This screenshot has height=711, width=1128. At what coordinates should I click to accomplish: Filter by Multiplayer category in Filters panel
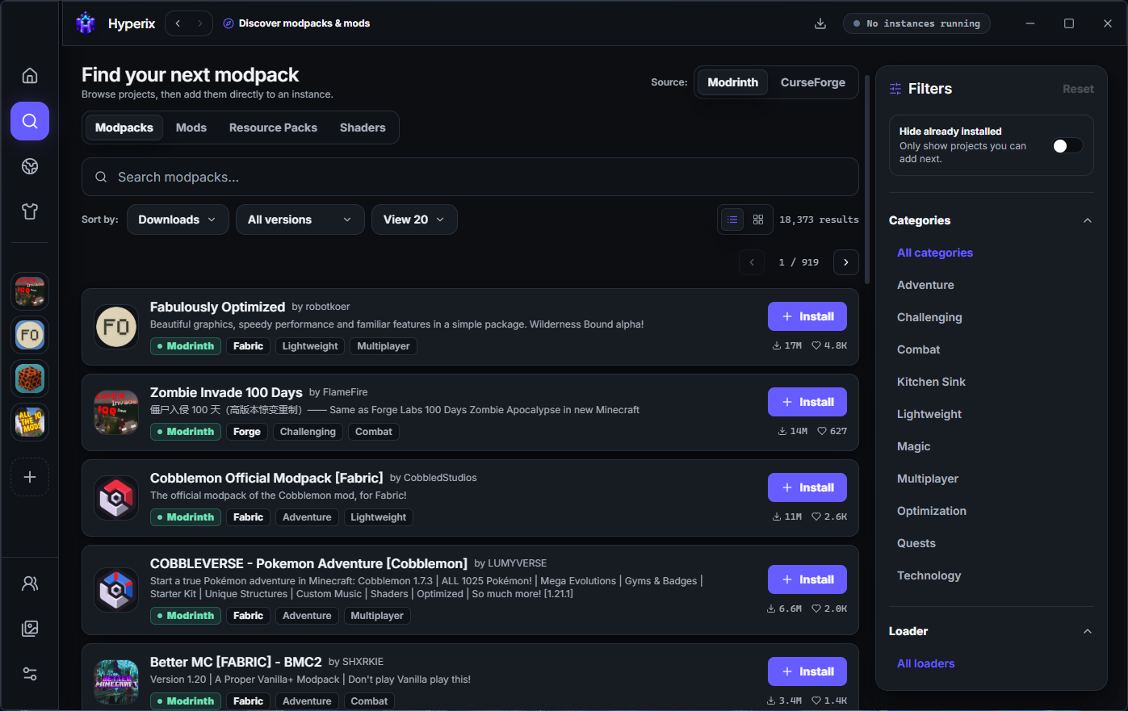pyautogui.click(x=928, y=479)
